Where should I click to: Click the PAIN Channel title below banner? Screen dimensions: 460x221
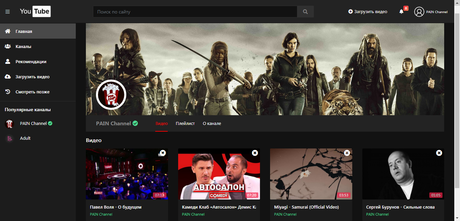click(113, 124)
